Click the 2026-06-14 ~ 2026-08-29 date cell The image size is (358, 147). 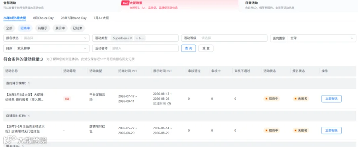pyautogui.click(x=163, y=130)
